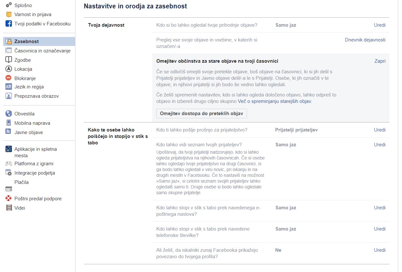Expand friend request setting with Uredi
Image resolution: width=402 pixels, height=272 pixels.
click(x=379, y=130)
